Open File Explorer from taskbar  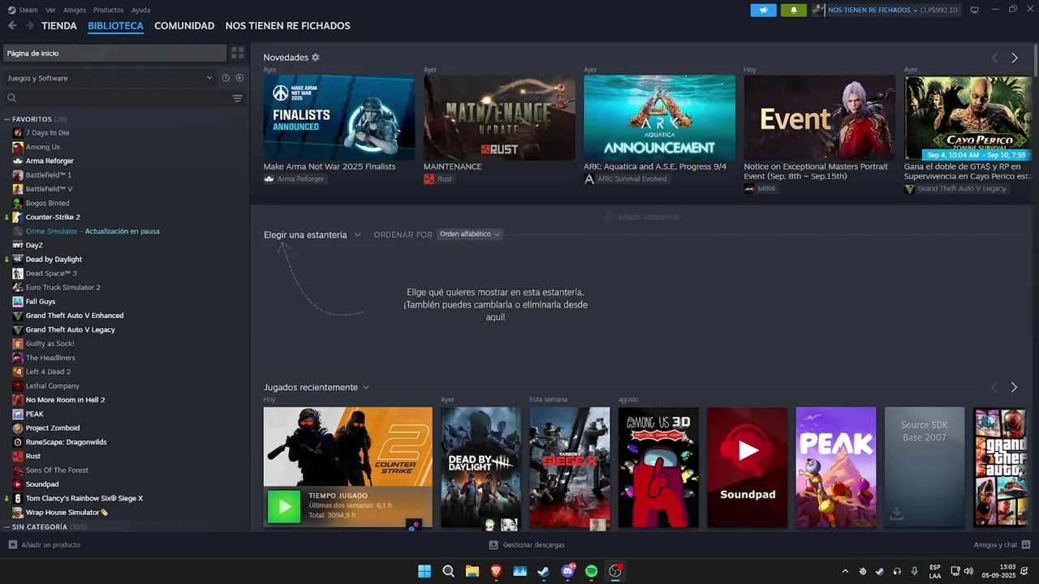click(x=472, y=571)
